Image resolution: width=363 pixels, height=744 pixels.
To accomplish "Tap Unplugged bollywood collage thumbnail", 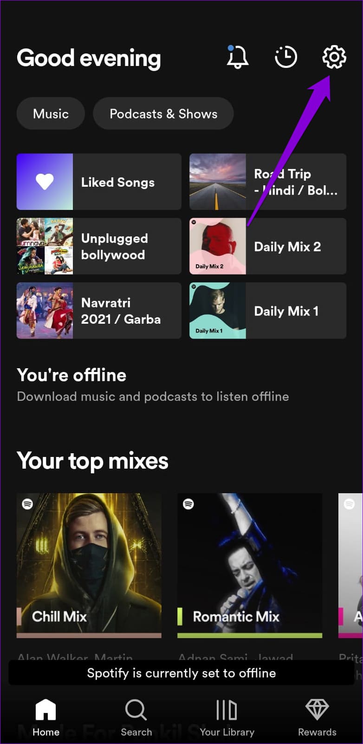I will tap(45, 246).
